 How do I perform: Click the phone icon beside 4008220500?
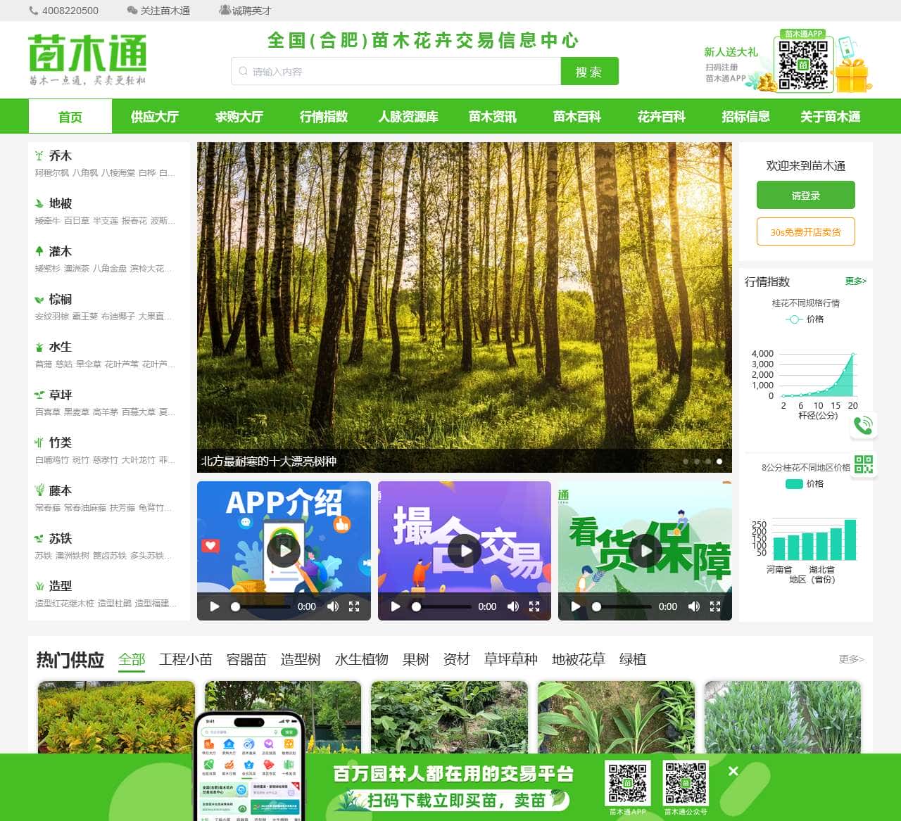point(33,11)
